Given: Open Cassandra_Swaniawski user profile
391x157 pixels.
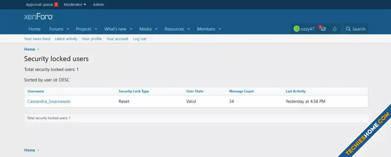Looking at the screenshot, I should pyautogui.click(x=49, y=101).
